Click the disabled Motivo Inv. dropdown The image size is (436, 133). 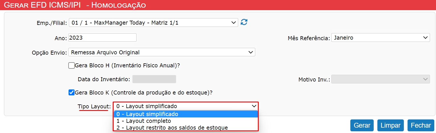click(x=381, y=79)
